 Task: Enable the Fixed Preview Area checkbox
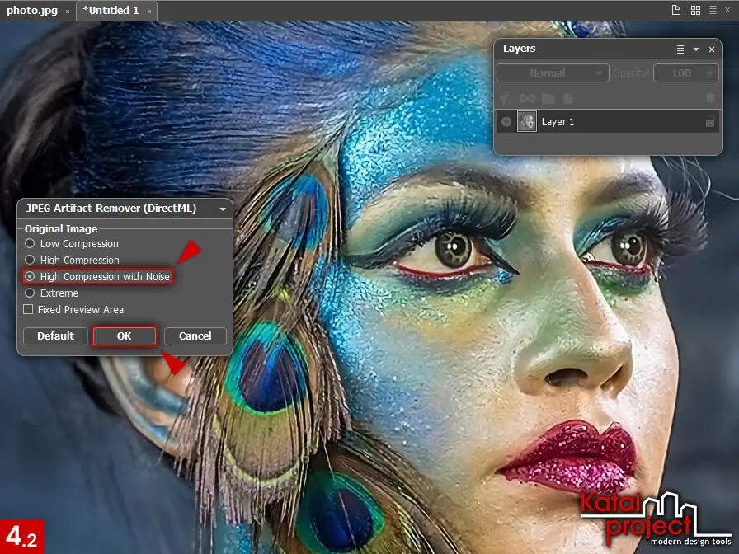pos(29,310)
